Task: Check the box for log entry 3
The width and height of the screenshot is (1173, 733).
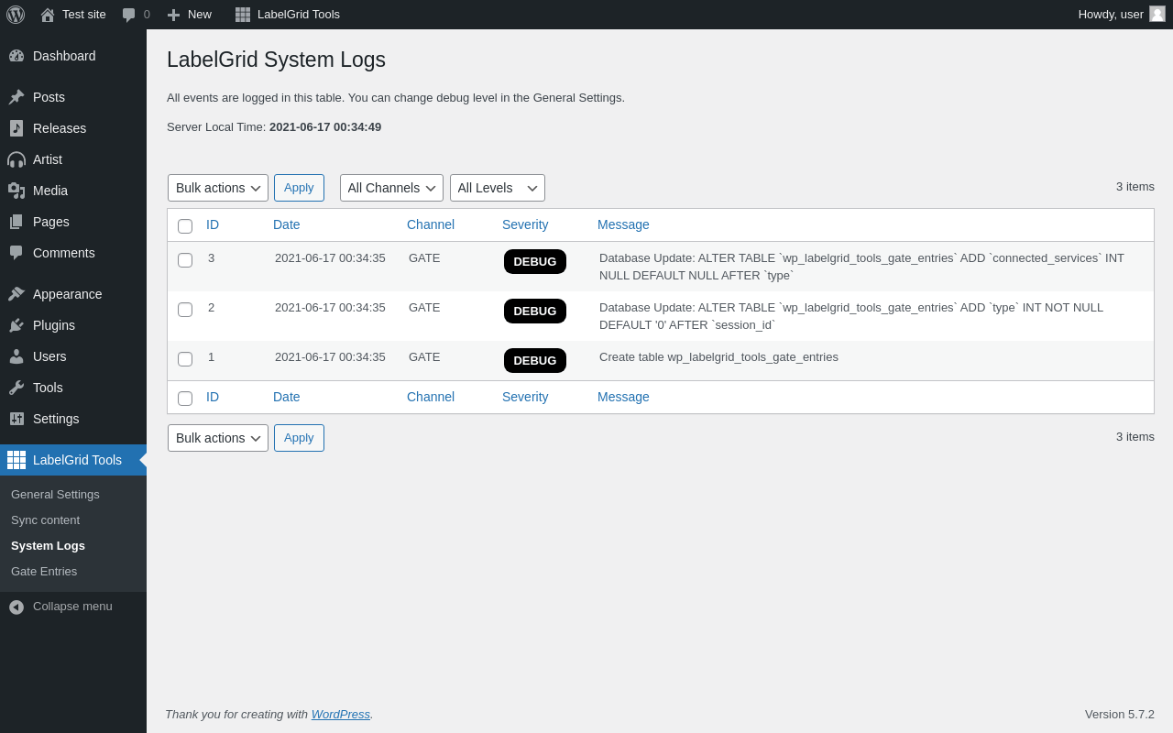Action: coord(185,260)
